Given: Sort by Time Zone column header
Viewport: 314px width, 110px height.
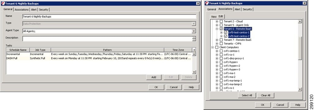Looking at the screenshot, I should coord(178,50).
